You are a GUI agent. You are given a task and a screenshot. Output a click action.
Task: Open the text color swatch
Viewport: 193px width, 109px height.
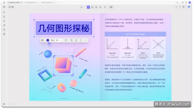(x=48, y=40)
